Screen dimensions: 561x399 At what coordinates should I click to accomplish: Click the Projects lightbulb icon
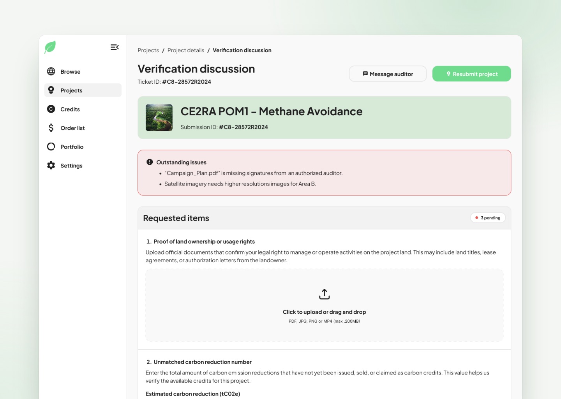[51, 90]
